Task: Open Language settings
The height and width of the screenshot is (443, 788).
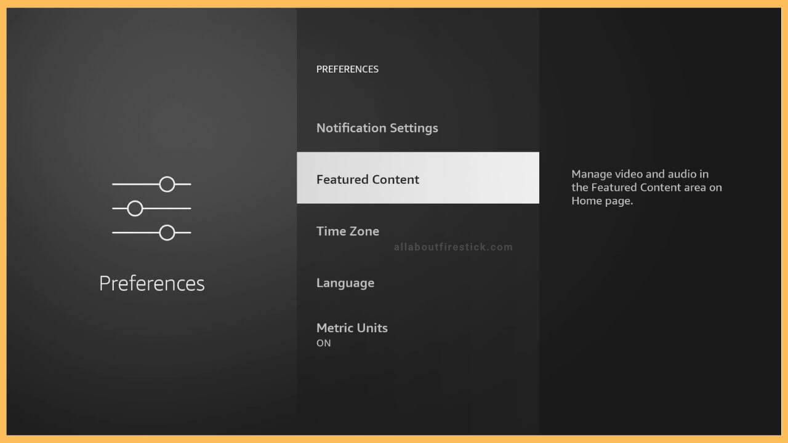Action: click(345, 282)
